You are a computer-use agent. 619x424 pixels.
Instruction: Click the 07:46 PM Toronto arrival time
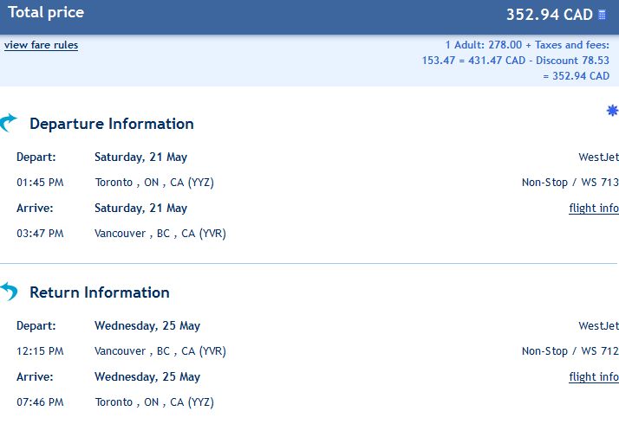point(40,402)
